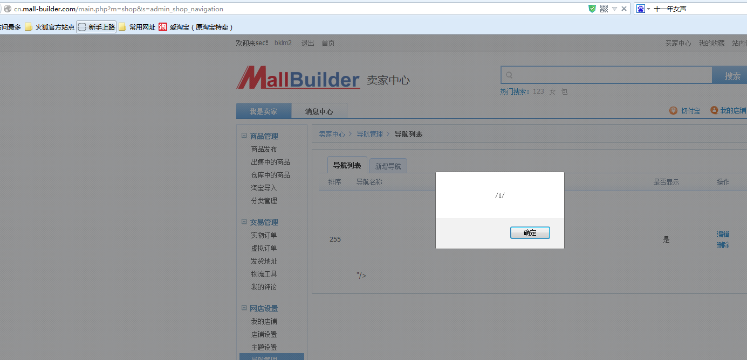Select the 导航列表 tab

coord(347,165)
